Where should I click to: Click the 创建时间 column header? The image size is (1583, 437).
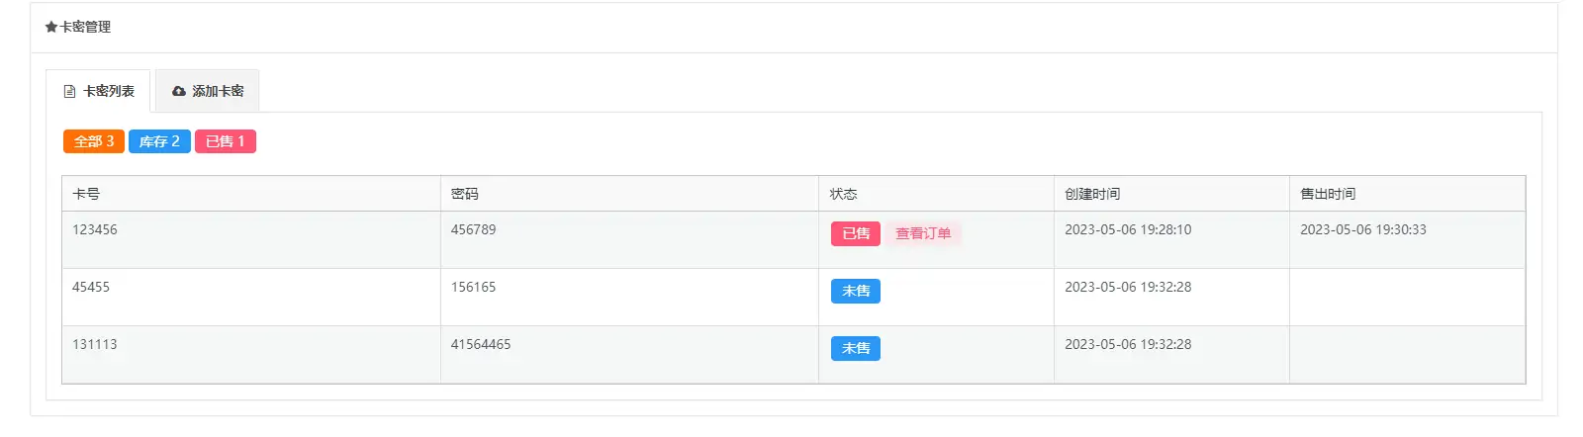[1092, 194]
